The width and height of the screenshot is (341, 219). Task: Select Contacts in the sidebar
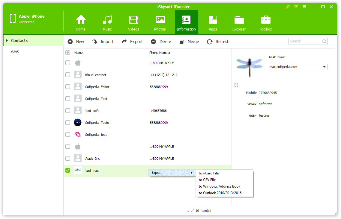click(19, 41)
